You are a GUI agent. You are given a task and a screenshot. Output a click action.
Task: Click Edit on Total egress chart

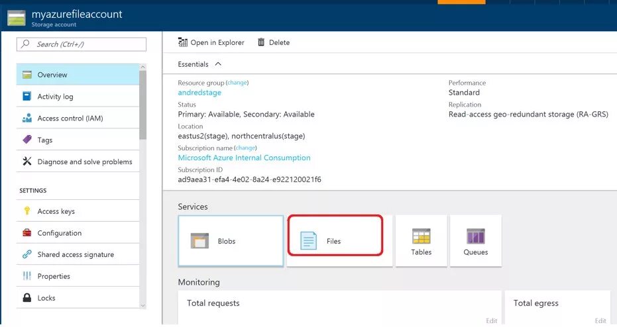pos(600,320)
